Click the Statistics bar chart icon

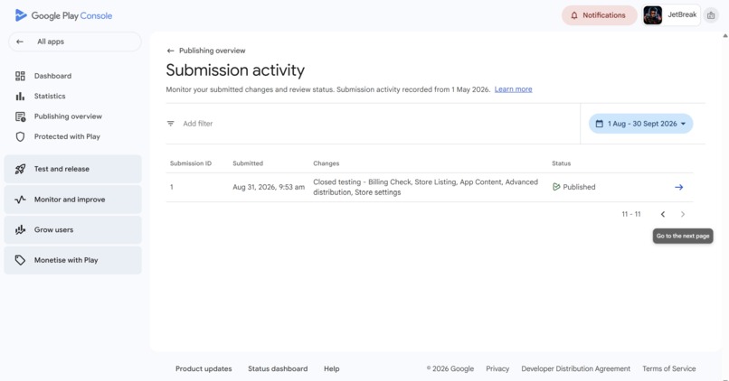click(20, 96)
